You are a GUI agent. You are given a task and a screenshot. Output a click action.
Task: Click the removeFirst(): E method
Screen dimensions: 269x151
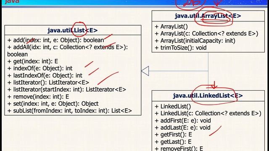[x=179, y=148]
